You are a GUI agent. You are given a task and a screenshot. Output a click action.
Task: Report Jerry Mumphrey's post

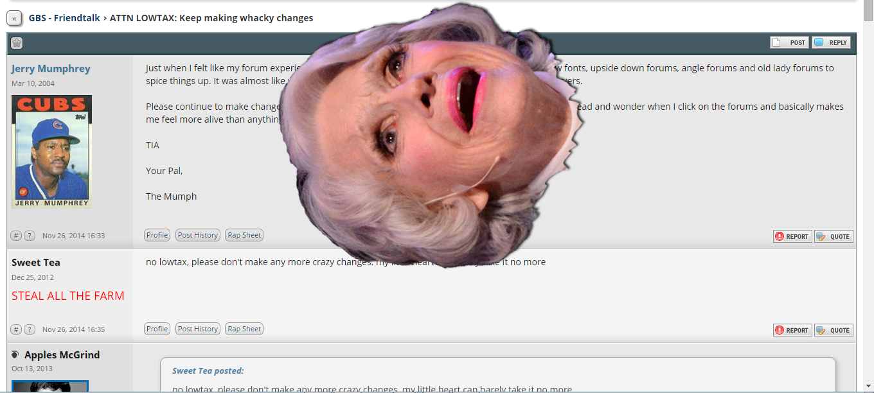(x=792, y=236)
